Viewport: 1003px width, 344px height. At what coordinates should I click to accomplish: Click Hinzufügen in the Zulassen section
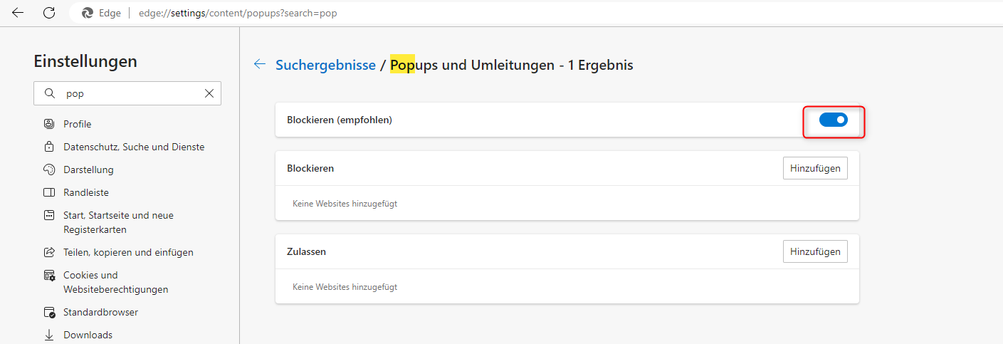pyautogui.click(x=815, y=251)
